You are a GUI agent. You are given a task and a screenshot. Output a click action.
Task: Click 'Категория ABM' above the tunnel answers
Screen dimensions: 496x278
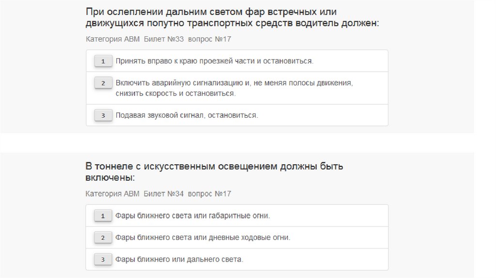click(112, 194)
